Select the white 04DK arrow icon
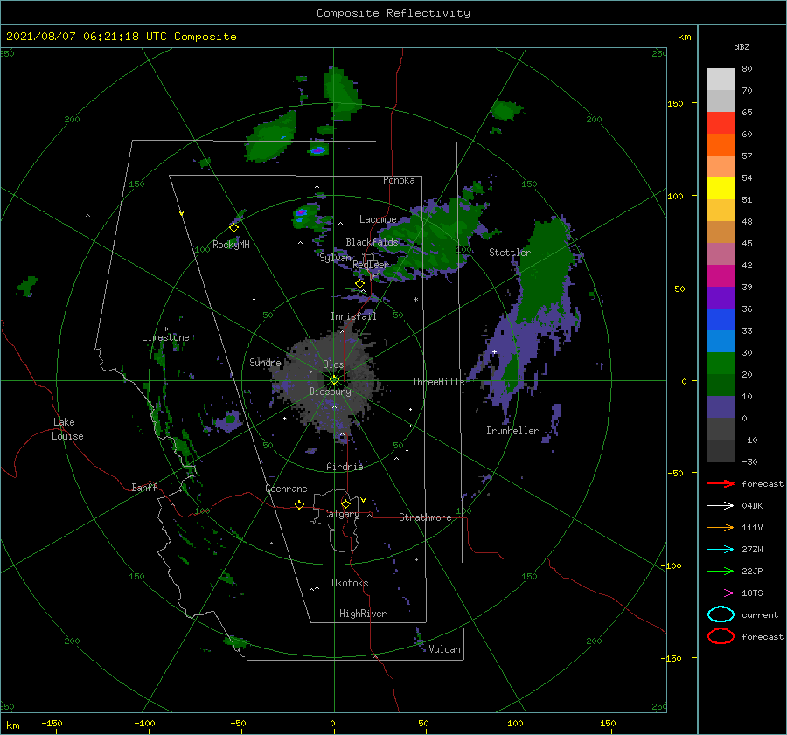The height and width of the screenshot is (735, 787). point(721,506)
